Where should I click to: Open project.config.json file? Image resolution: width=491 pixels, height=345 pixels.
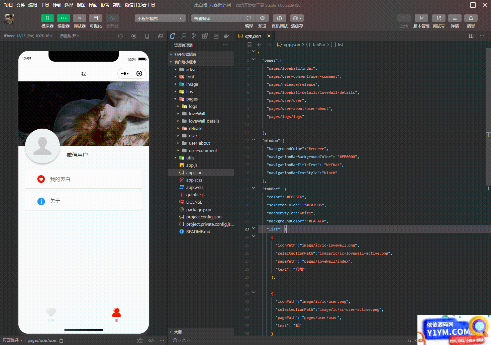(201, 217)
